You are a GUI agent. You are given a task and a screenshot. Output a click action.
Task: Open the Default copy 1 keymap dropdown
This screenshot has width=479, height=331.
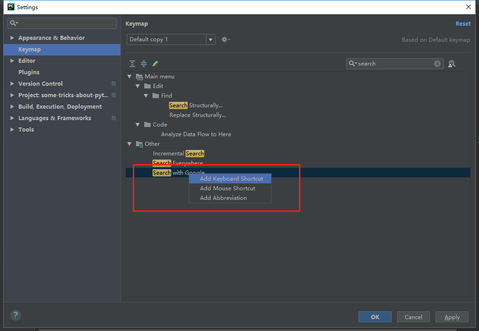[210, 39]
